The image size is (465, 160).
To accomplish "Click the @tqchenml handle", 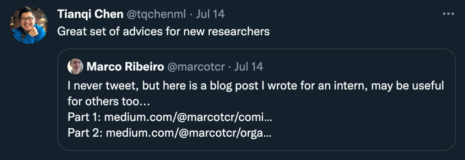I will tap(156, 14).
